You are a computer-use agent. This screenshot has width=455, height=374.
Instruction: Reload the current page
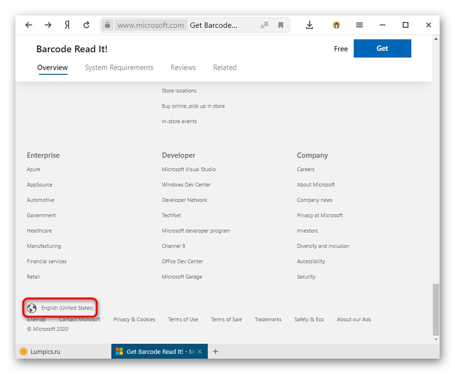pos(86,24)
